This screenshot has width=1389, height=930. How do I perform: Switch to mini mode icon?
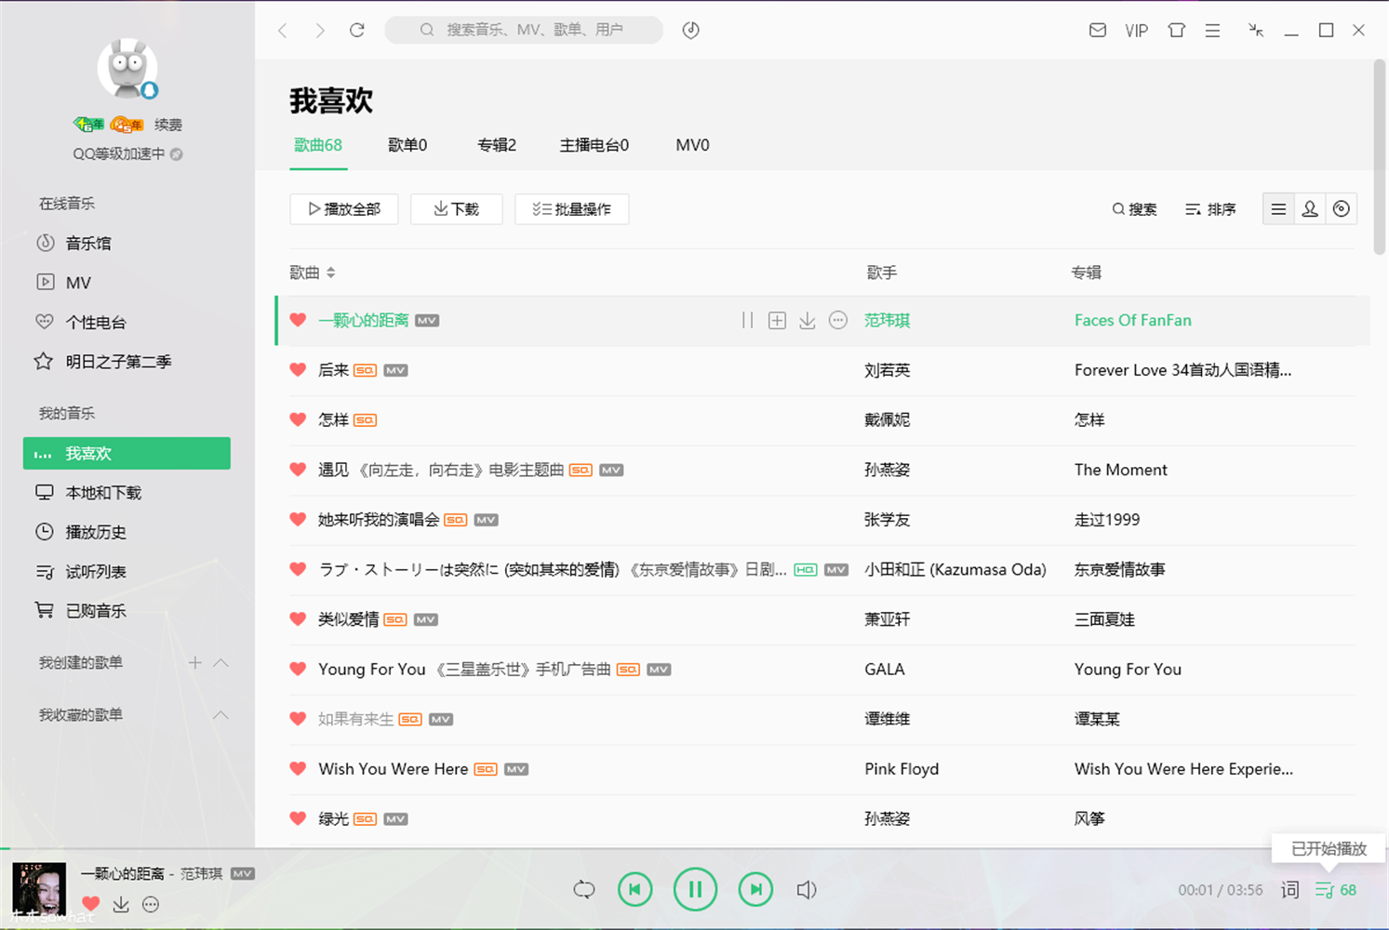pyautogui.click(x=1256, y=31)
